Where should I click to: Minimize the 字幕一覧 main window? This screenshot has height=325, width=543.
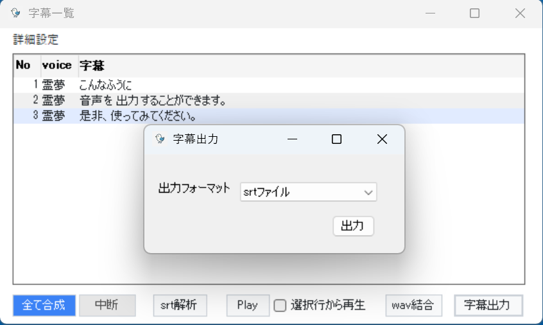click(x=429, y=13)
